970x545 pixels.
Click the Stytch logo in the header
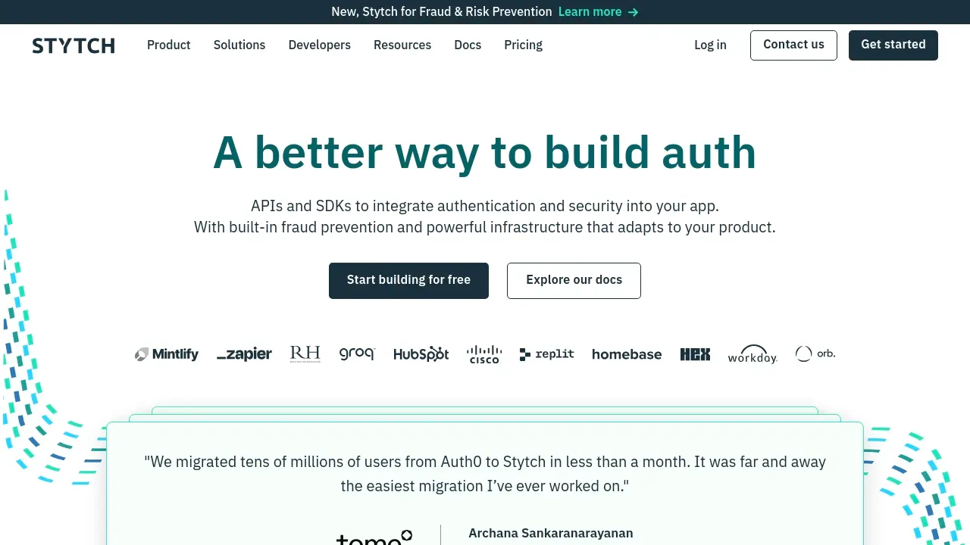(x=74, y=45)
